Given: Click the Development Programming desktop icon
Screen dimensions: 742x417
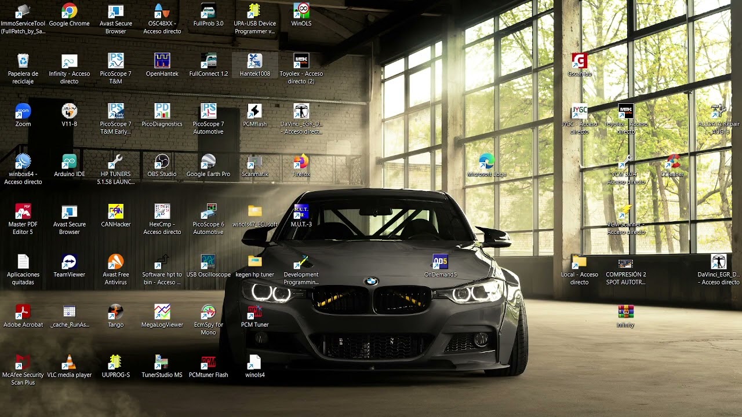Looking at the screenshot, I should point(301,262).
